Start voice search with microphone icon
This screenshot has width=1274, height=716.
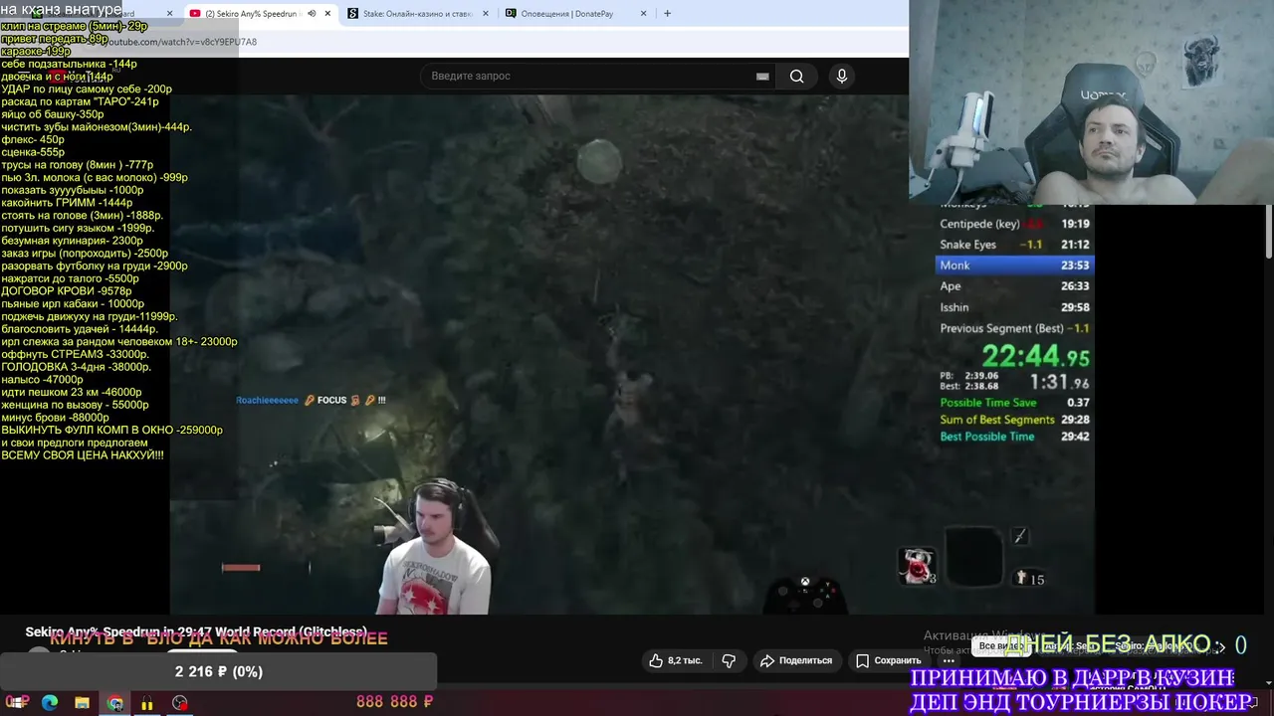coord(842,76)
